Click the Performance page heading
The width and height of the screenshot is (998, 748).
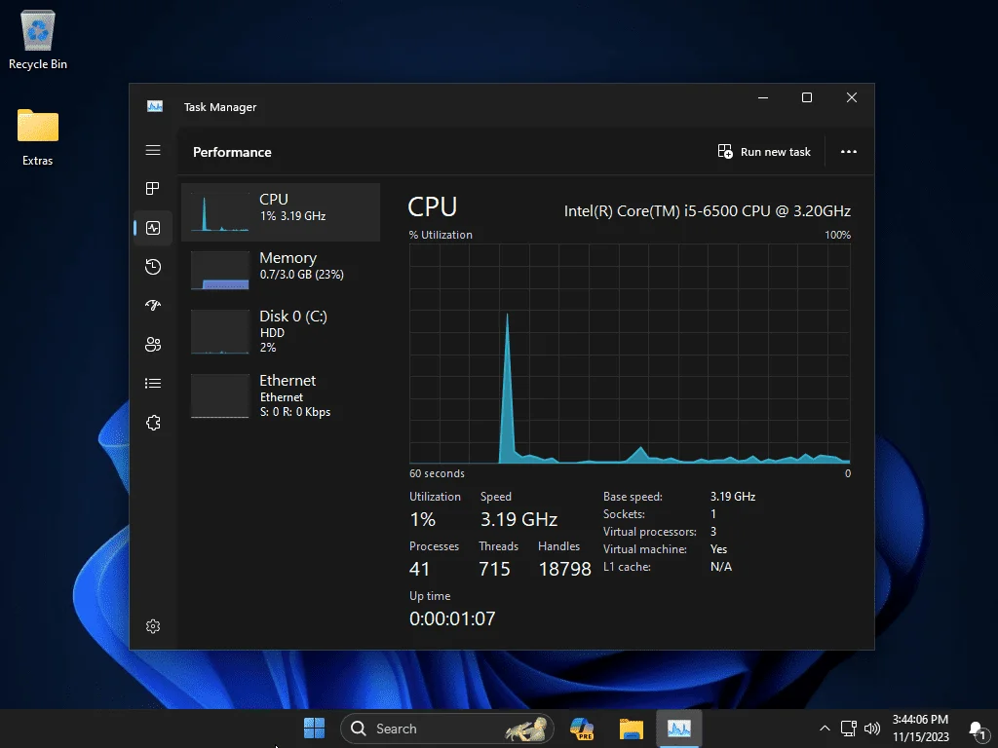[x=232, y=152]
